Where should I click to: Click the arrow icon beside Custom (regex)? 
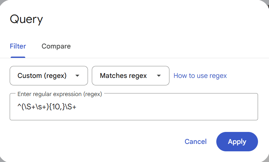(77, 76)
